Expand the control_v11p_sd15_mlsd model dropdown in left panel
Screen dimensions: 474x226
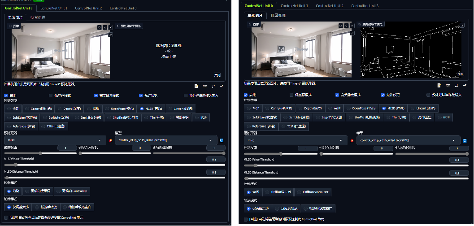point(166,140)
